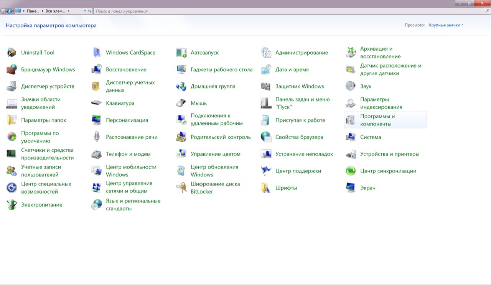Focus the Поиск в панели управления field
This screenshot has height=285, width=491.
[x=269, y=11]
